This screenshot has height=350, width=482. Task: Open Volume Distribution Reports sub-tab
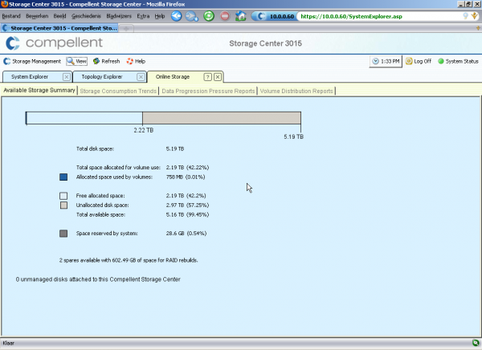coord(296,91)
